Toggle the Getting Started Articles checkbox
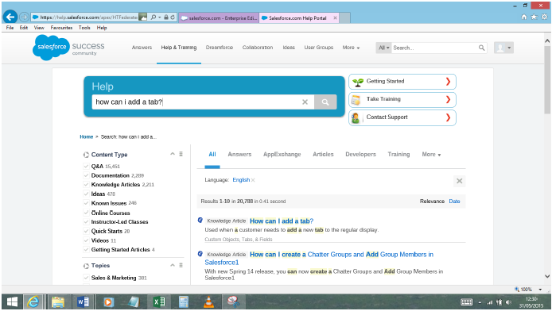Screen dimensions: 552x311 pos(86,250)
